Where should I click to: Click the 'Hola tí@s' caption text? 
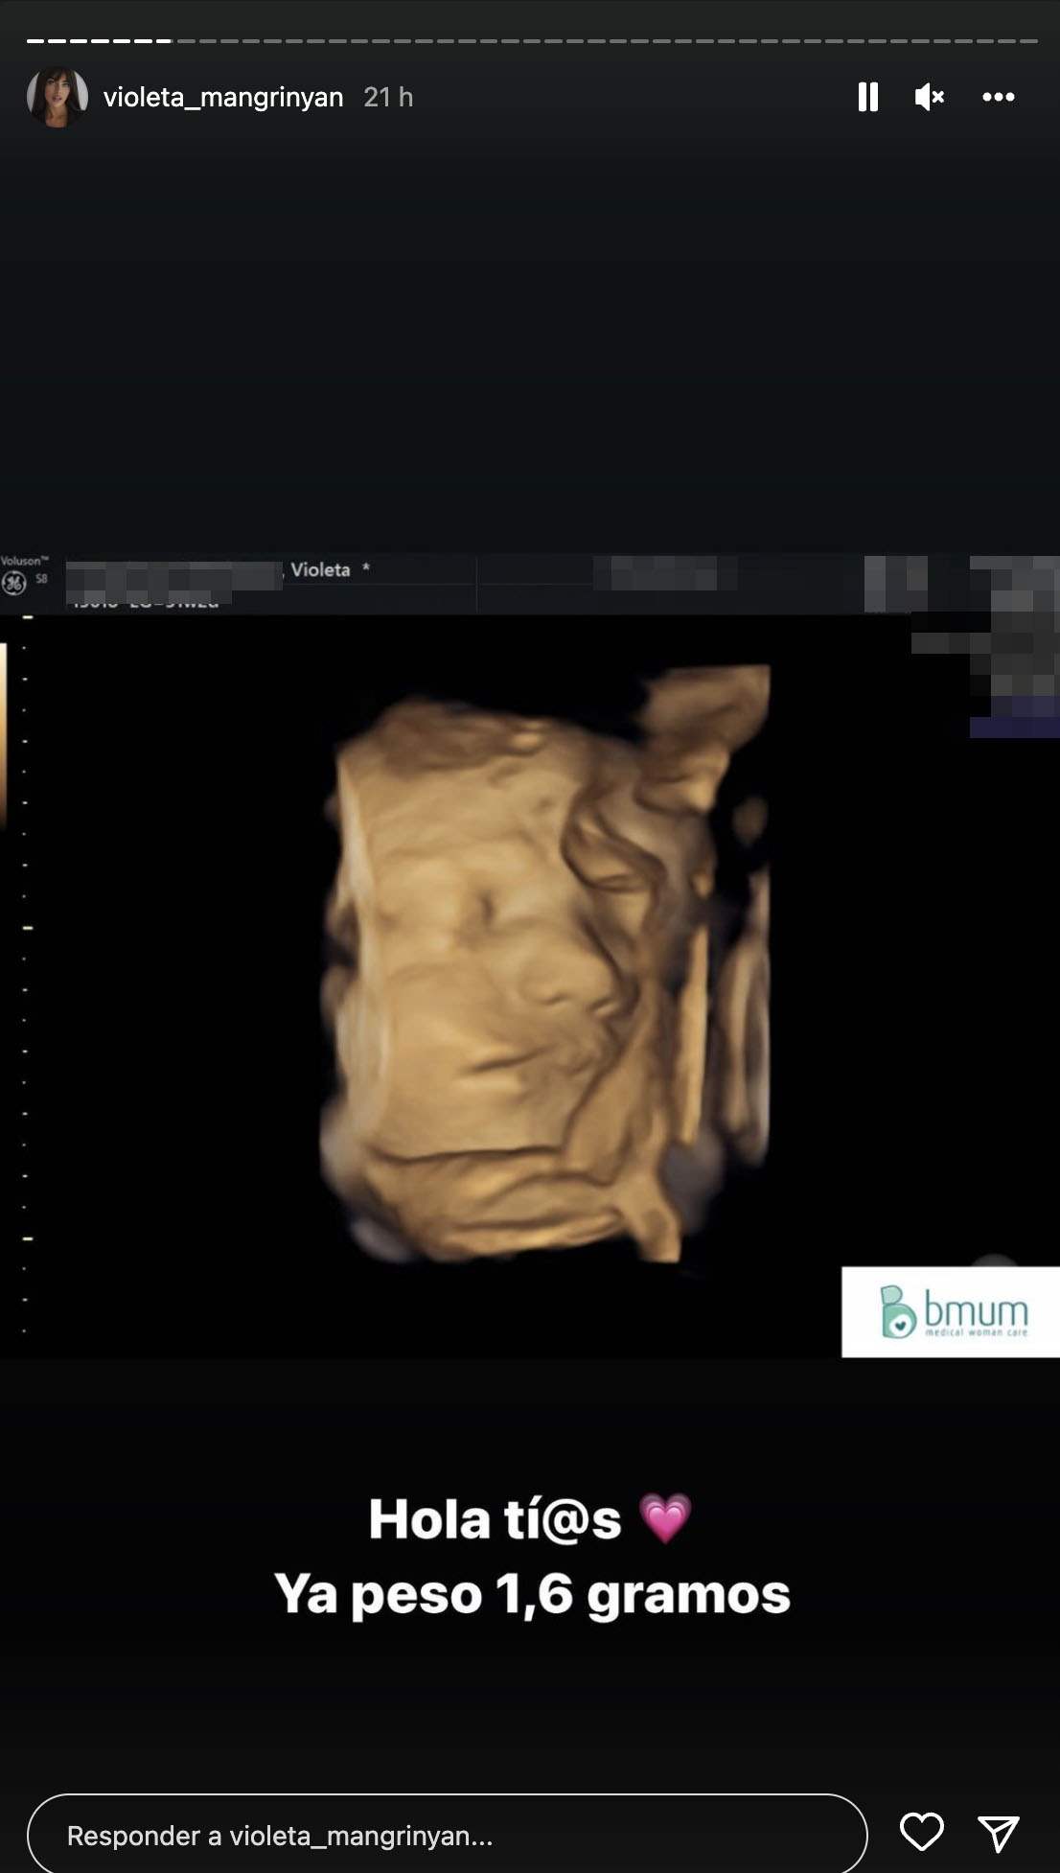click(x=495, y=1520)
